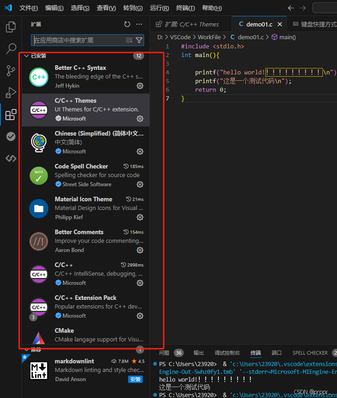Collapse the 推荐 recommended section
The height and width of the screenshot is (398, 337).
(26, 350)
